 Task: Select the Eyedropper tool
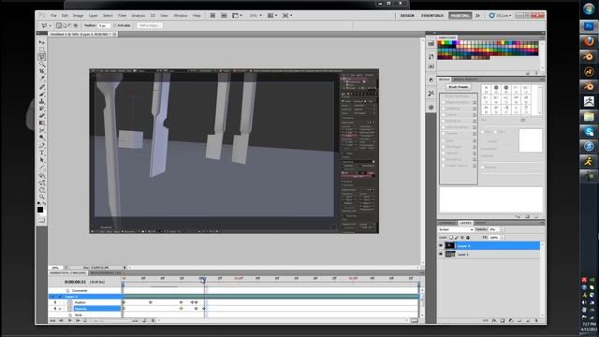(x=41, y=79)
